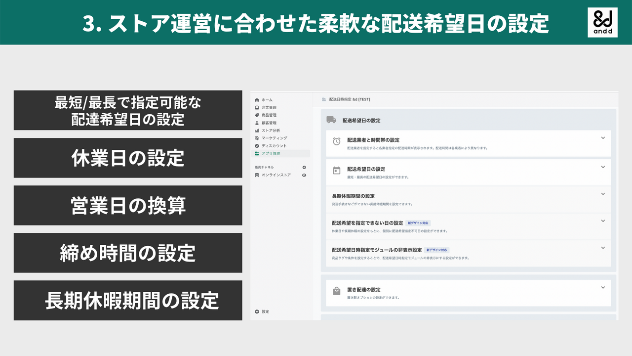Click the 販売チャネル section label
632x356 pixels.
264,168
